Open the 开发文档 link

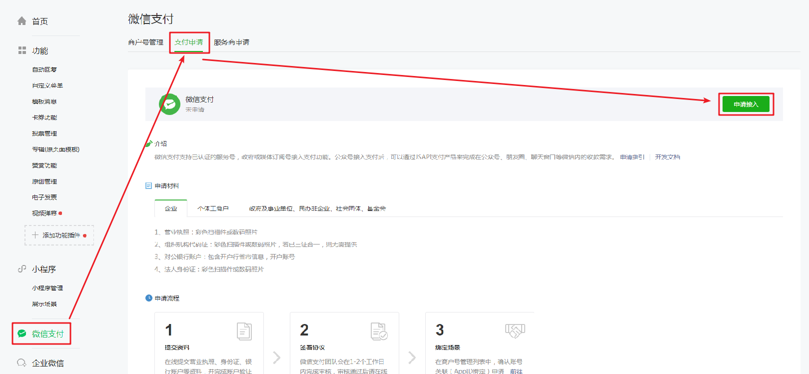(x=668, y=157)
